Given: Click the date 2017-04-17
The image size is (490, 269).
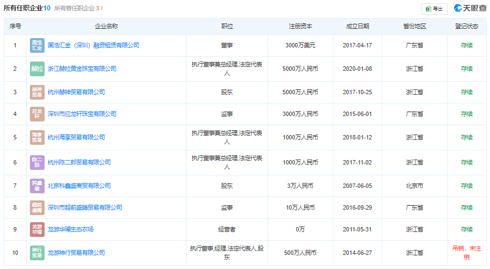Looking at the screenshot, I should pos(357,45).
